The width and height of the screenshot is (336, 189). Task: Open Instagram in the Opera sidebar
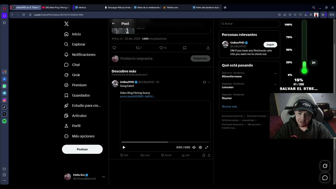pos(4,100)
